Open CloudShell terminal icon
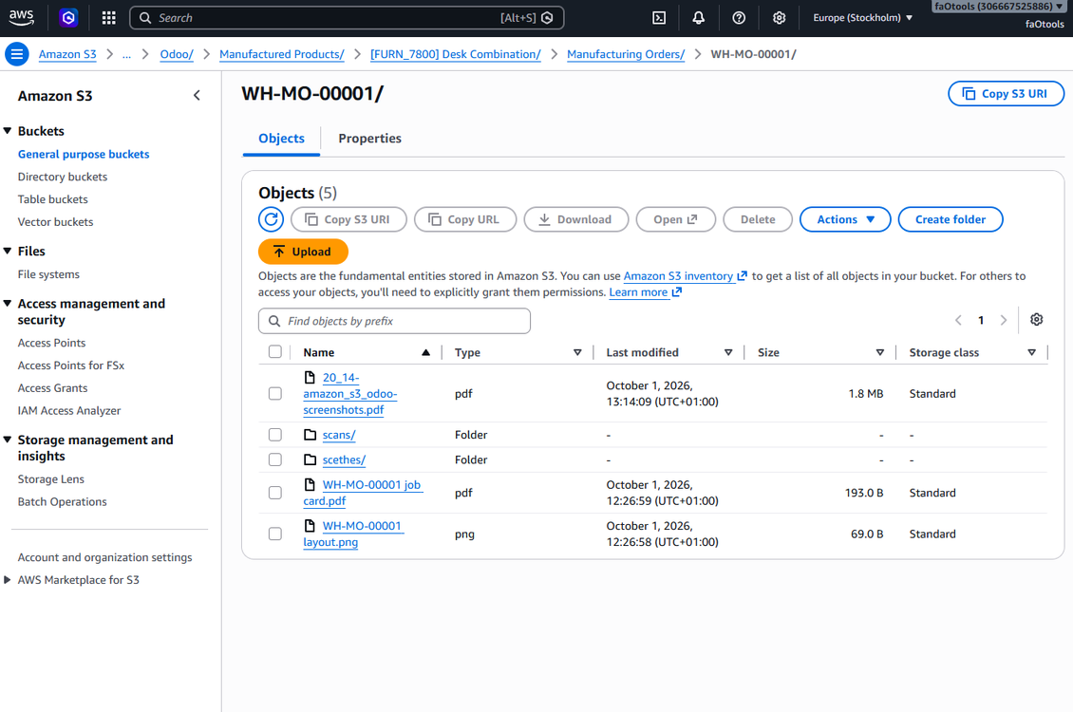The height and width of the screenshot is (712, 1073). pyautogui.click(x=659, y=18)
